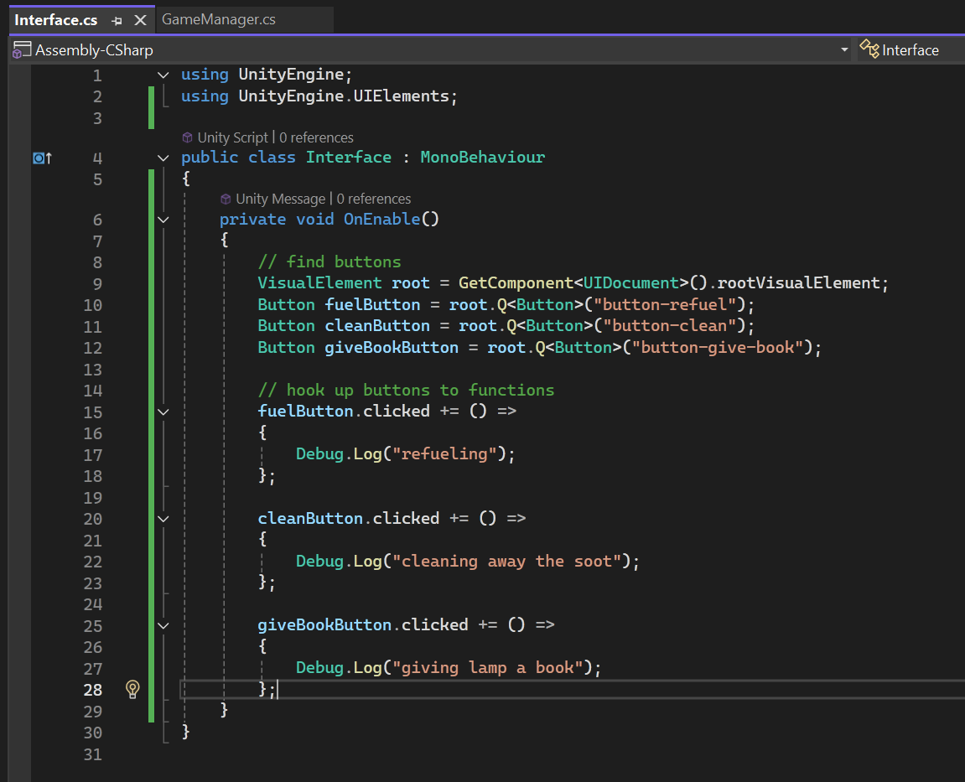Open the lightbulb quick actions on line 28
Image resolution: width=965 pixels, height=782 pixels.
click(132, 689)
